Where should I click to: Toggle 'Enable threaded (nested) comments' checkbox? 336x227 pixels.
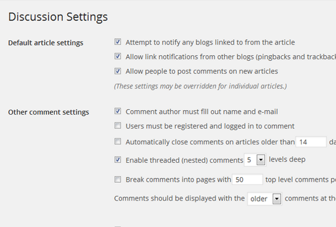pos(118,159)
